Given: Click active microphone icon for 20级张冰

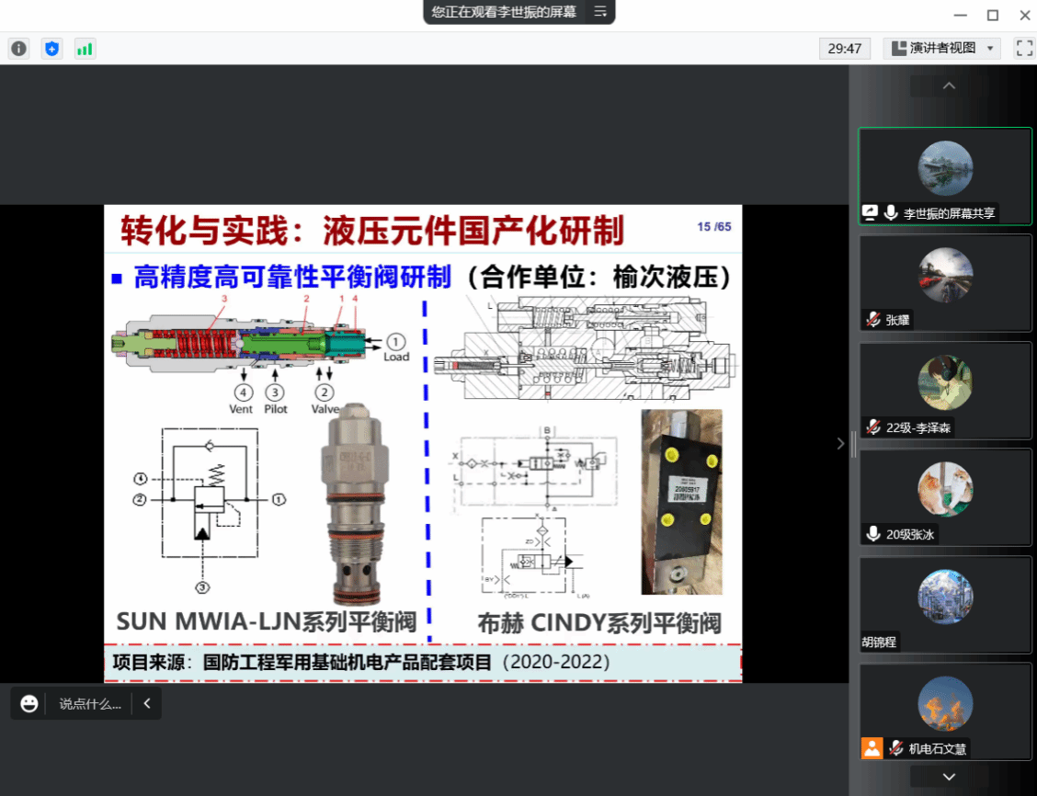Looking at the screenshot, I should click(873, 533).
